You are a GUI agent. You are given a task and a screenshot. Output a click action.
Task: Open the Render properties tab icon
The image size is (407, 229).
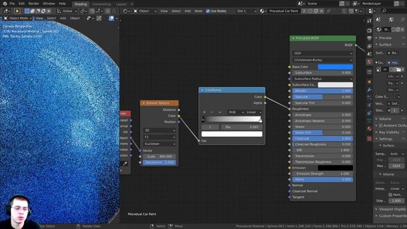click(x=369, y=31)
